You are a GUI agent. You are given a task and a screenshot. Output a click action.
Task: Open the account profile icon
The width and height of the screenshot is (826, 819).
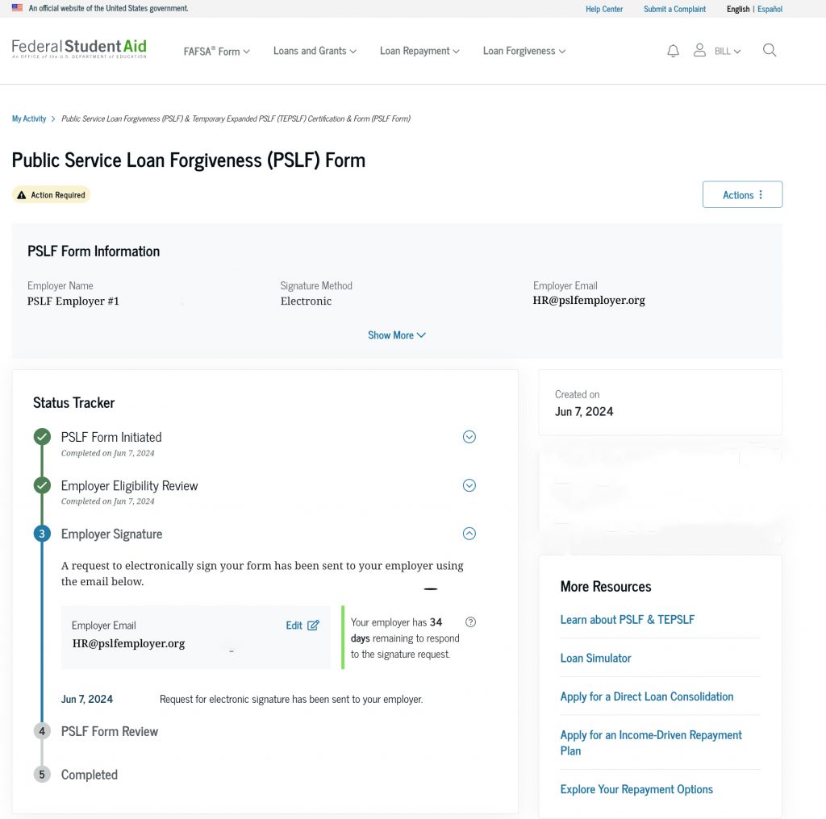coord(699,50)
